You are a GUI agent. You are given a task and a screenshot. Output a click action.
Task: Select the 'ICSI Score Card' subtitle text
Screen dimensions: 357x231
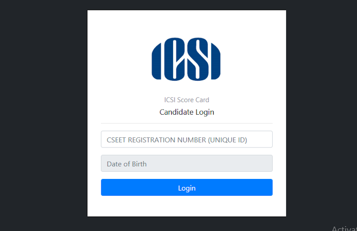187,100
